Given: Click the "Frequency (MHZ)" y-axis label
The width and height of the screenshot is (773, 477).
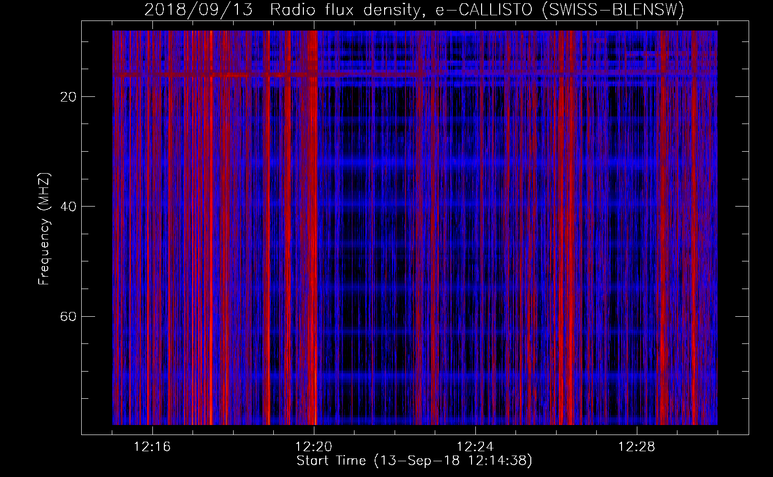Looking at the screenshot, I should (44, 229).
